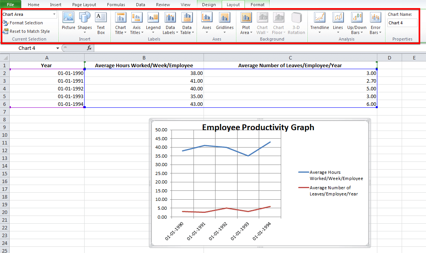Select cell with value 38.00
This screenshot has width=426, height=253.
tap(144, 73)
